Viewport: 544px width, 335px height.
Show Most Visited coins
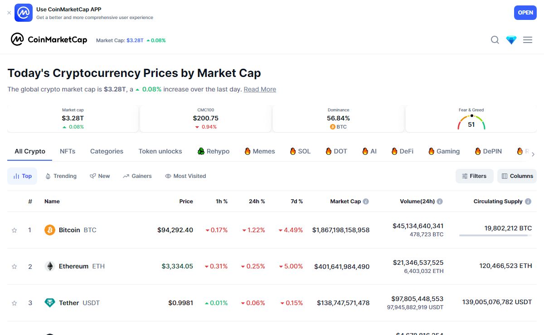pos(185,176)
